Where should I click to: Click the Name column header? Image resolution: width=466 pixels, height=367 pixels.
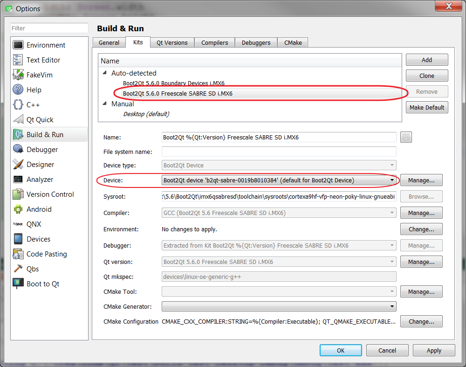tap(250, 61)
